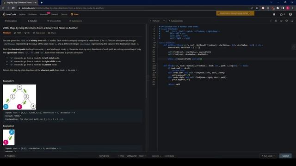This screenshot has width=296, height=166.
Task: Click the share page icon in address bar
Action: click(252, 8)
